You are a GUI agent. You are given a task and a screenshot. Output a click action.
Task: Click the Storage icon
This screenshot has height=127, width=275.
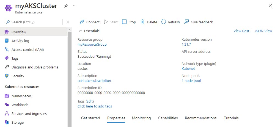[x=7, y=122]
